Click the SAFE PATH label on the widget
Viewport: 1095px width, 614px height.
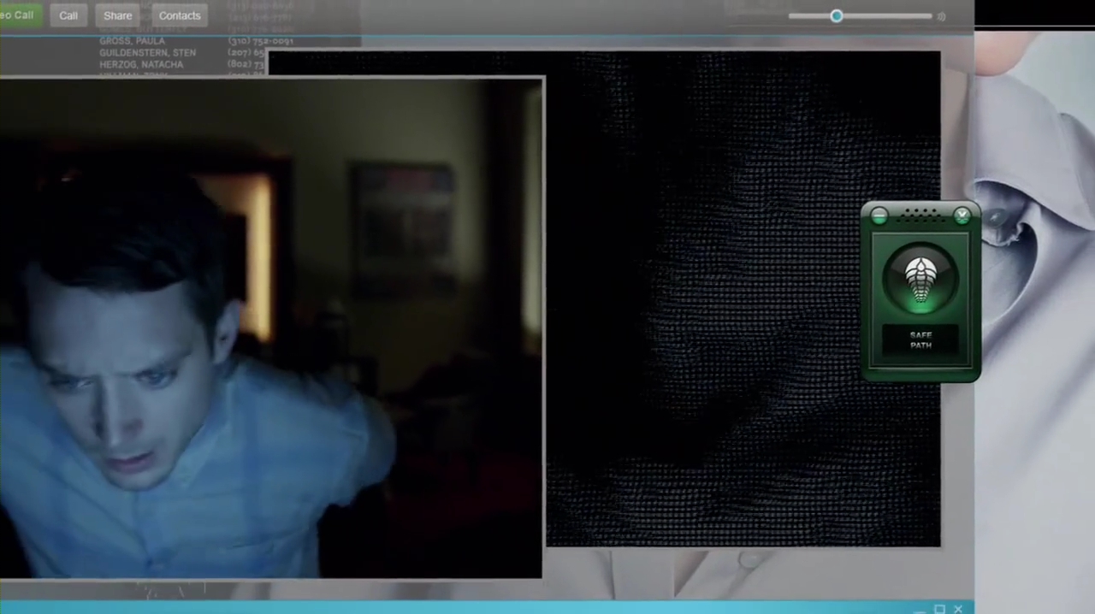click(920, 340)
